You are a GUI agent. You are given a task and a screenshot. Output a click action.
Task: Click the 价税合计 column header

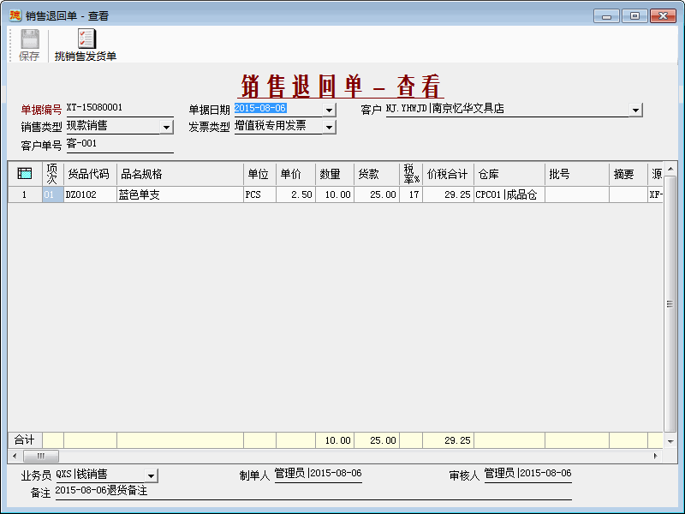pos(448,174)
